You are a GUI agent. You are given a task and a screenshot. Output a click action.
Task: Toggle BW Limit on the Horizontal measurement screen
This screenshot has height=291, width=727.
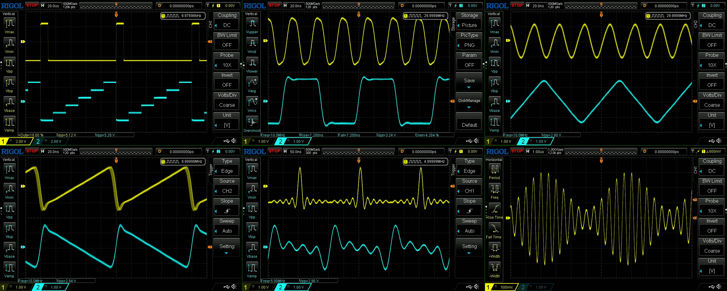(x=712, y=187)
